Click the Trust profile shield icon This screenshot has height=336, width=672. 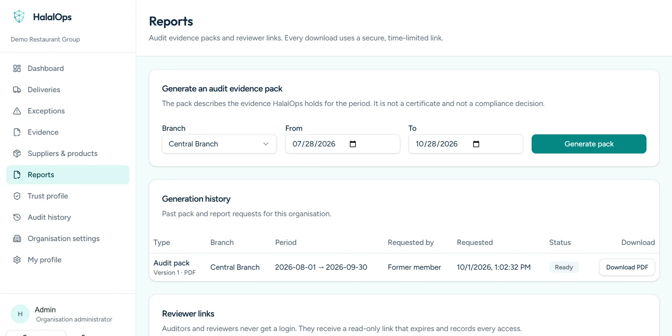pos(17,196)
